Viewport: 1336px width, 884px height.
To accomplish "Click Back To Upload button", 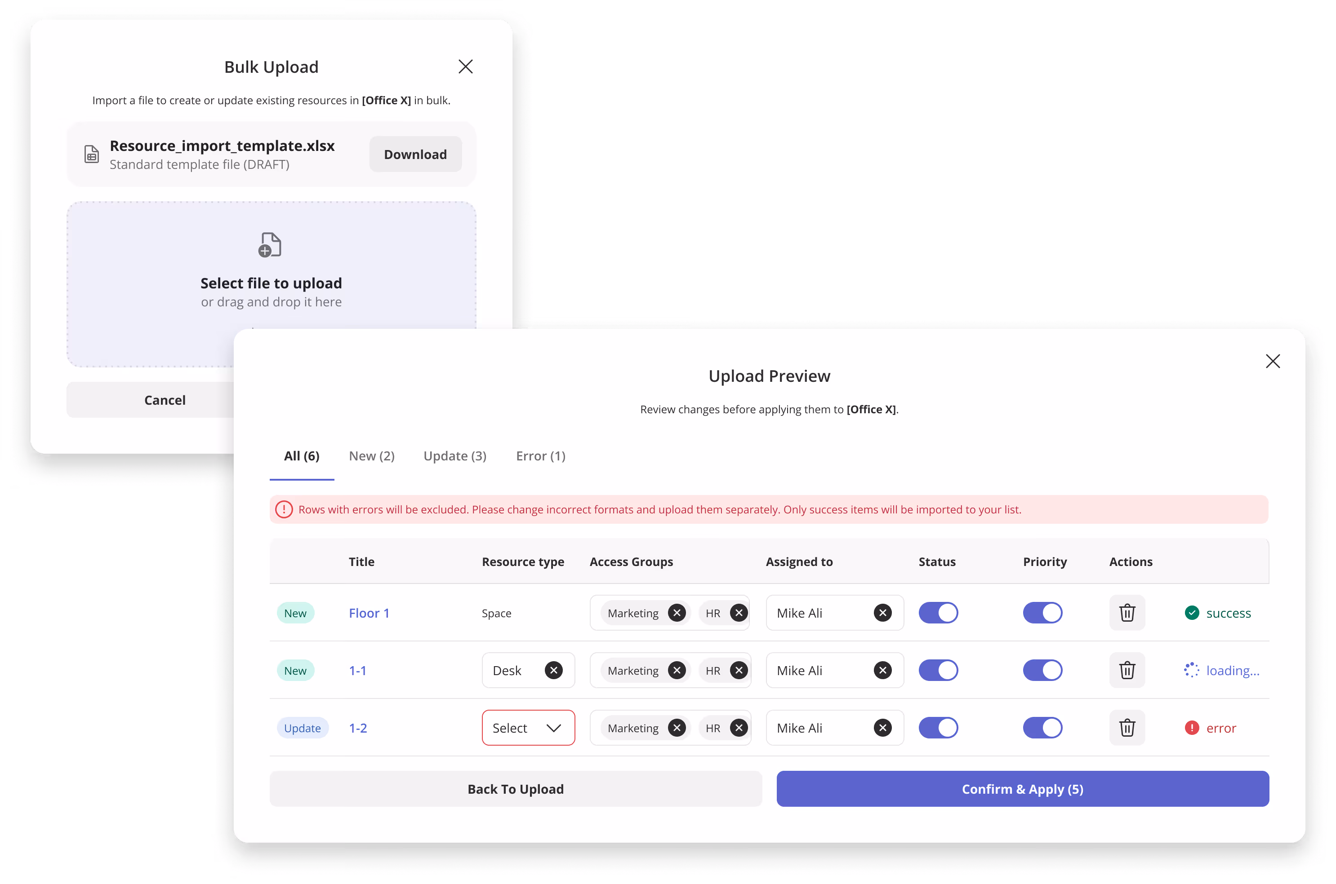I will (x=515, y=789).
